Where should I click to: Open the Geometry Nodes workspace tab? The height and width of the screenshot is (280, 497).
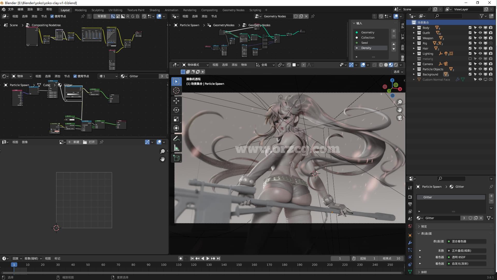233,10
